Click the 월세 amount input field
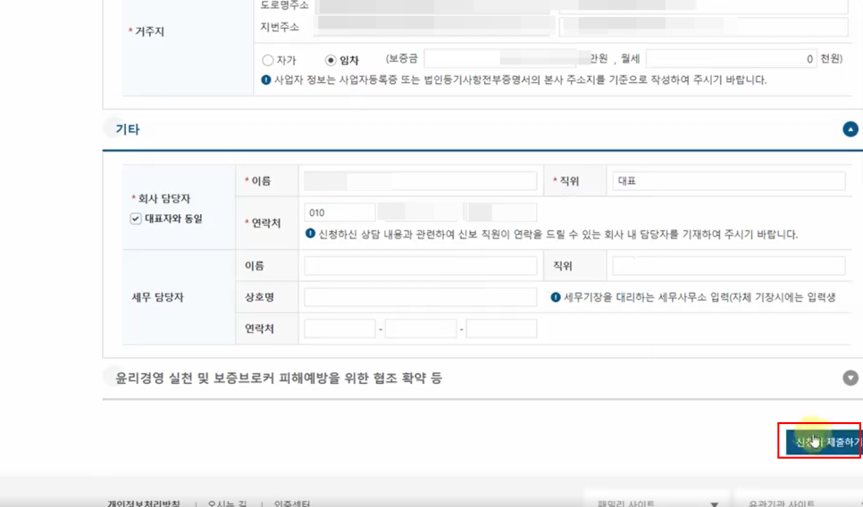 pyautogui.click(x=732, y=59)
